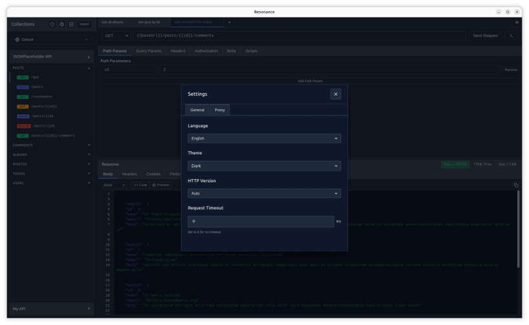
Task: Select the GET /api request
Action: click(51, 78)
